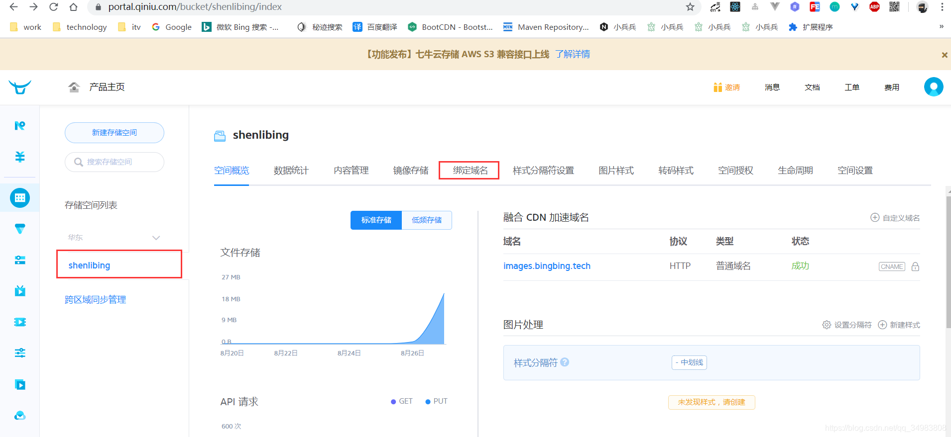Click the browser forward arrow
This screenshot has width=951, height=437.
[33, 7]
